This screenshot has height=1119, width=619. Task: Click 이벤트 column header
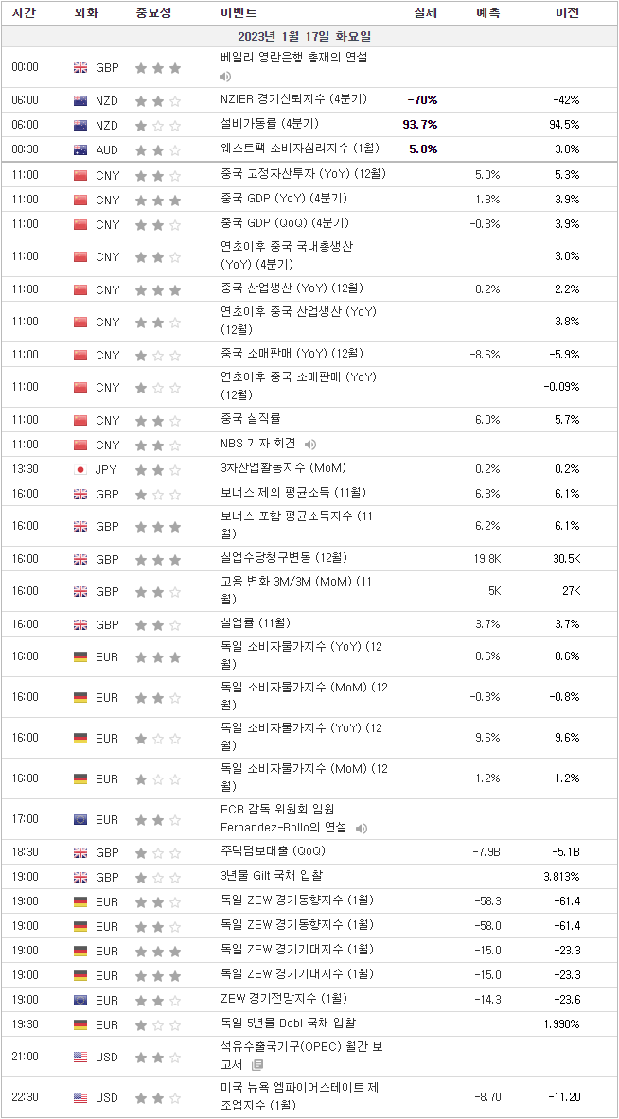[x=239, y=12]
